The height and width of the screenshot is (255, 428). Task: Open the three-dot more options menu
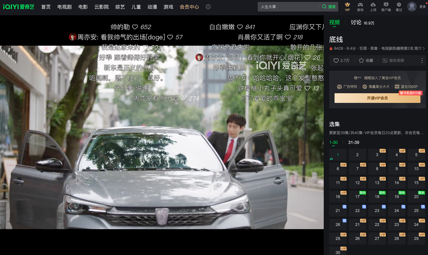(422, 60)
